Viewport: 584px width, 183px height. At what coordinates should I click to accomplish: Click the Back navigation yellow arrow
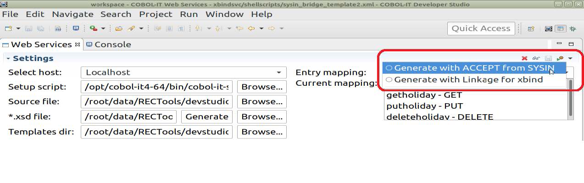[x=251, y=28]
